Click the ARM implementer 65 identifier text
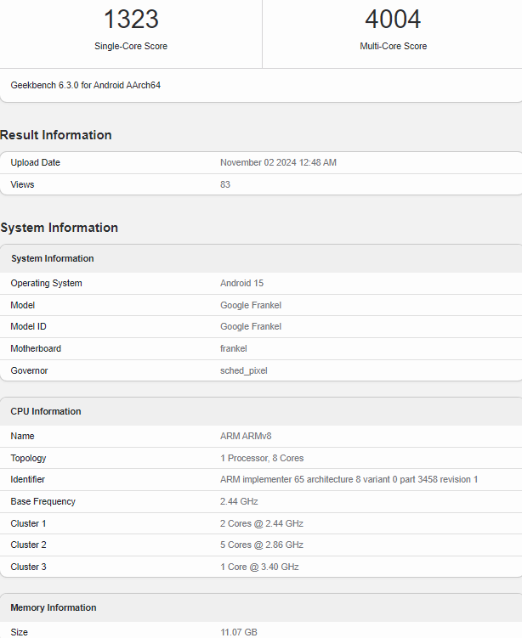 349,479
